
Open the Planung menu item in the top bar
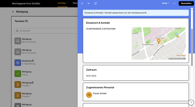coord(75,3)
